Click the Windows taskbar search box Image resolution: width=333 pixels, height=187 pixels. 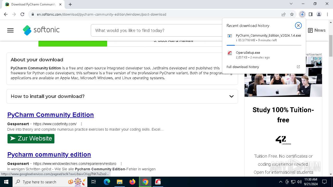click(50, 182)
